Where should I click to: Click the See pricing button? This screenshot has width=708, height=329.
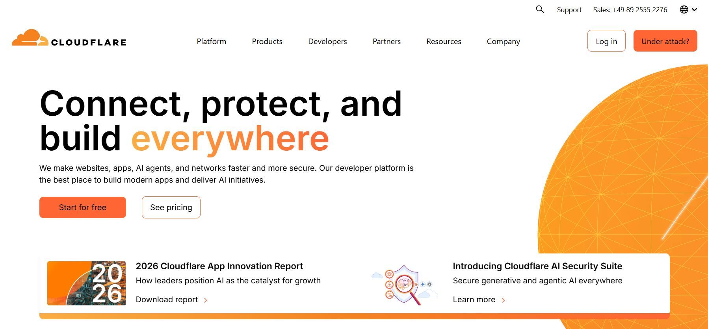[x=171, y=207]
